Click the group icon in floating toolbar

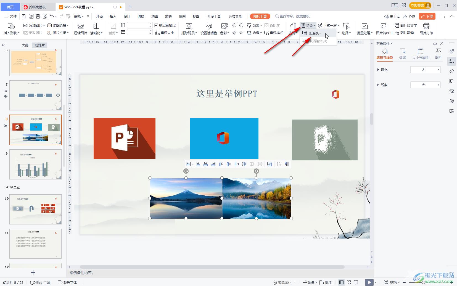pos(270,164)
